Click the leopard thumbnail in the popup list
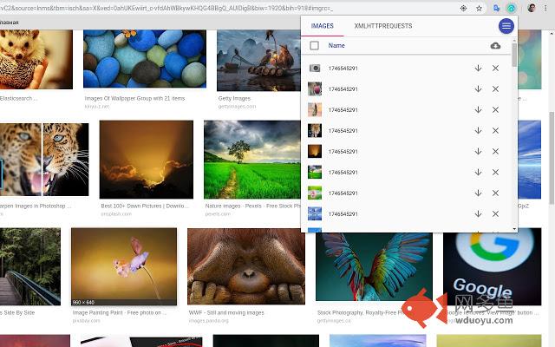Viewport: 555px width, 347px height. coord(315,131)
